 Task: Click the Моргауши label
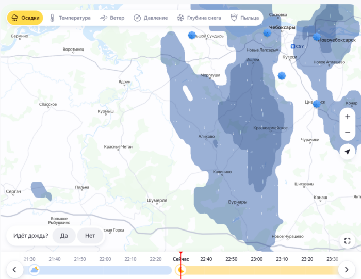pyautogui.click(x=210, y=75)
